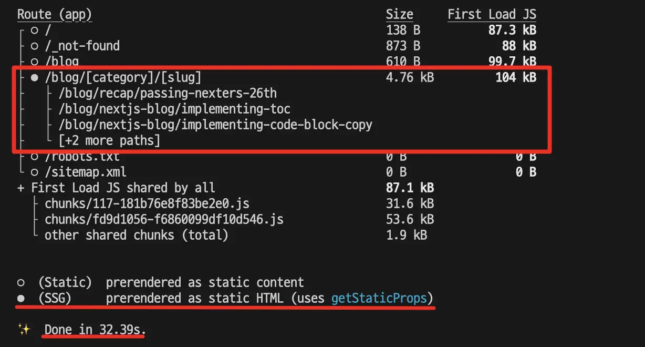Click the filled circle before the (SSG) legend

(21, 299)
